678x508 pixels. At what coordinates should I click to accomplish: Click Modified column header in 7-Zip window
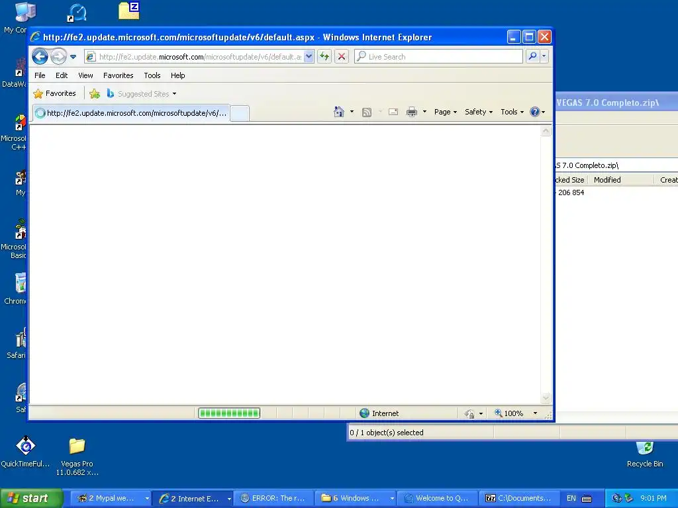tap(620, 180)
